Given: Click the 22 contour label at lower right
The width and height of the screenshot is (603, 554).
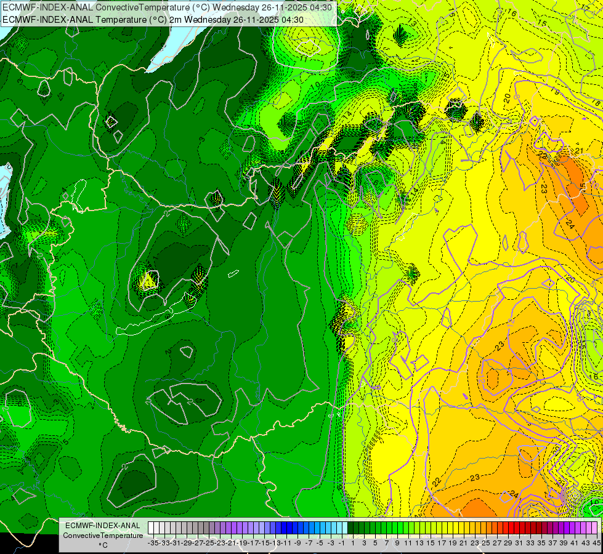Looking at the screenshot, I should (x=437, y=482).
